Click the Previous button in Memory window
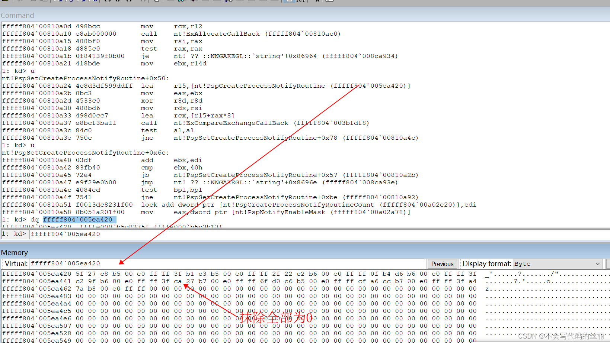 coord(442,264)
